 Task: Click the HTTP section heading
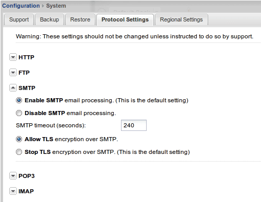26,57
